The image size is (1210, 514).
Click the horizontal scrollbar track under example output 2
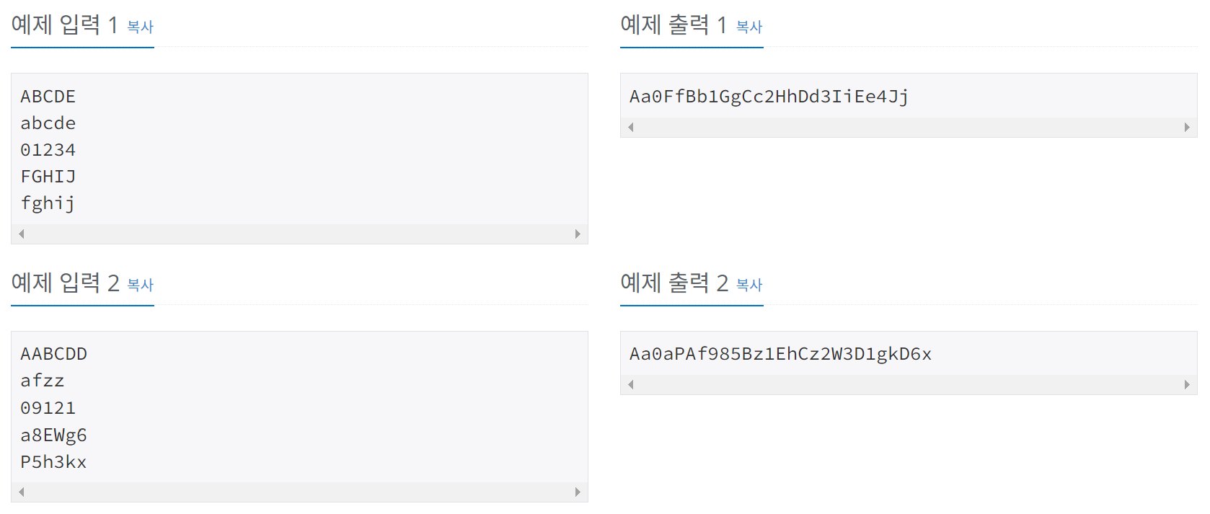coord(909,384)
